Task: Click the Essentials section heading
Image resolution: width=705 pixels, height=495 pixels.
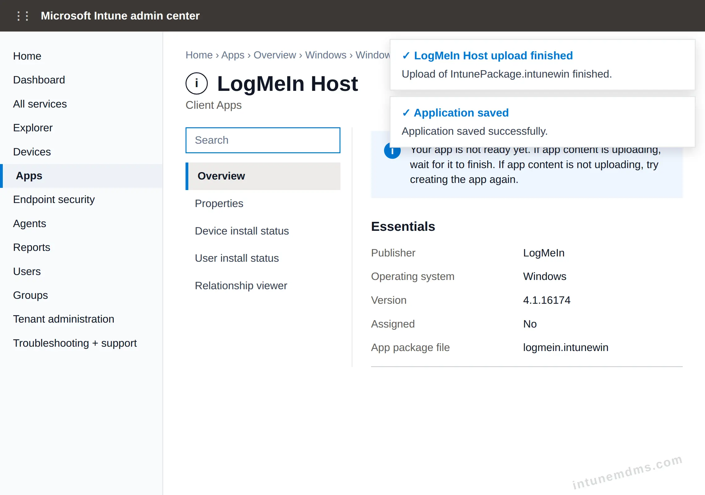Action: (403, 226)
